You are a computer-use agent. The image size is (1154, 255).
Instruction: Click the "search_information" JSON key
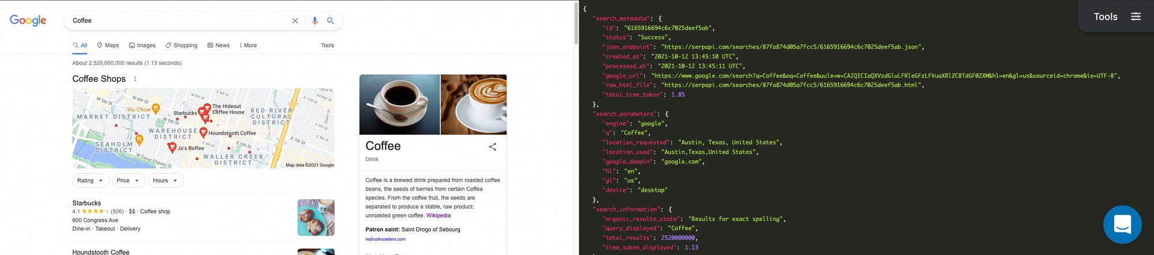(627, 210)
